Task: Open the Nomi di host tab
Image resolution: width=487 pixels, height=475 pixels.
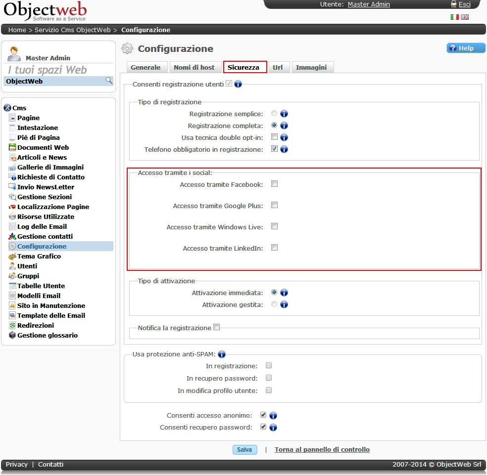Action: (194, 67)
